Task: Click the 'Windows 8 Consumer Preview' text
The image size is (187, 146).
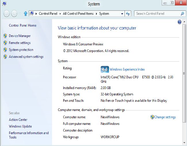Action: [83, 44]
